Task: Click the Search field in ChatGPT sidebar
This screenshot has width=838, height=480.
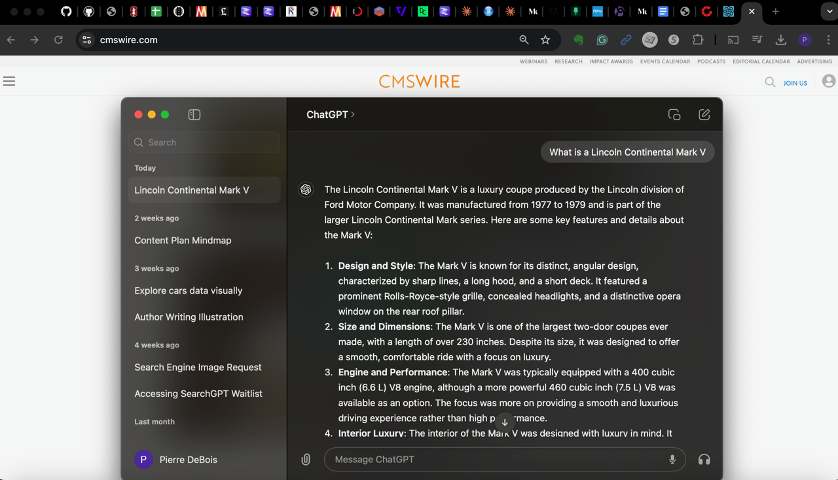Action: [204, 143]
